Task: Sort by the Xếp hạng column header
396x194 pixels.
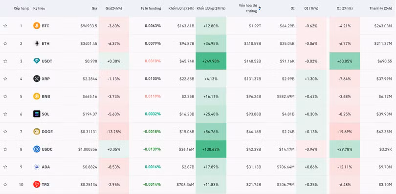Action: pos(21,8)
